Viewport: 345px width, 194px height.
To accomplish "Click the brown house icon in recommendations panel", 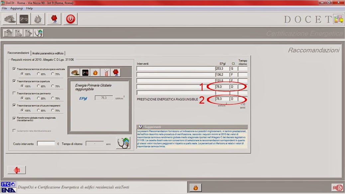I will point(75,72).
